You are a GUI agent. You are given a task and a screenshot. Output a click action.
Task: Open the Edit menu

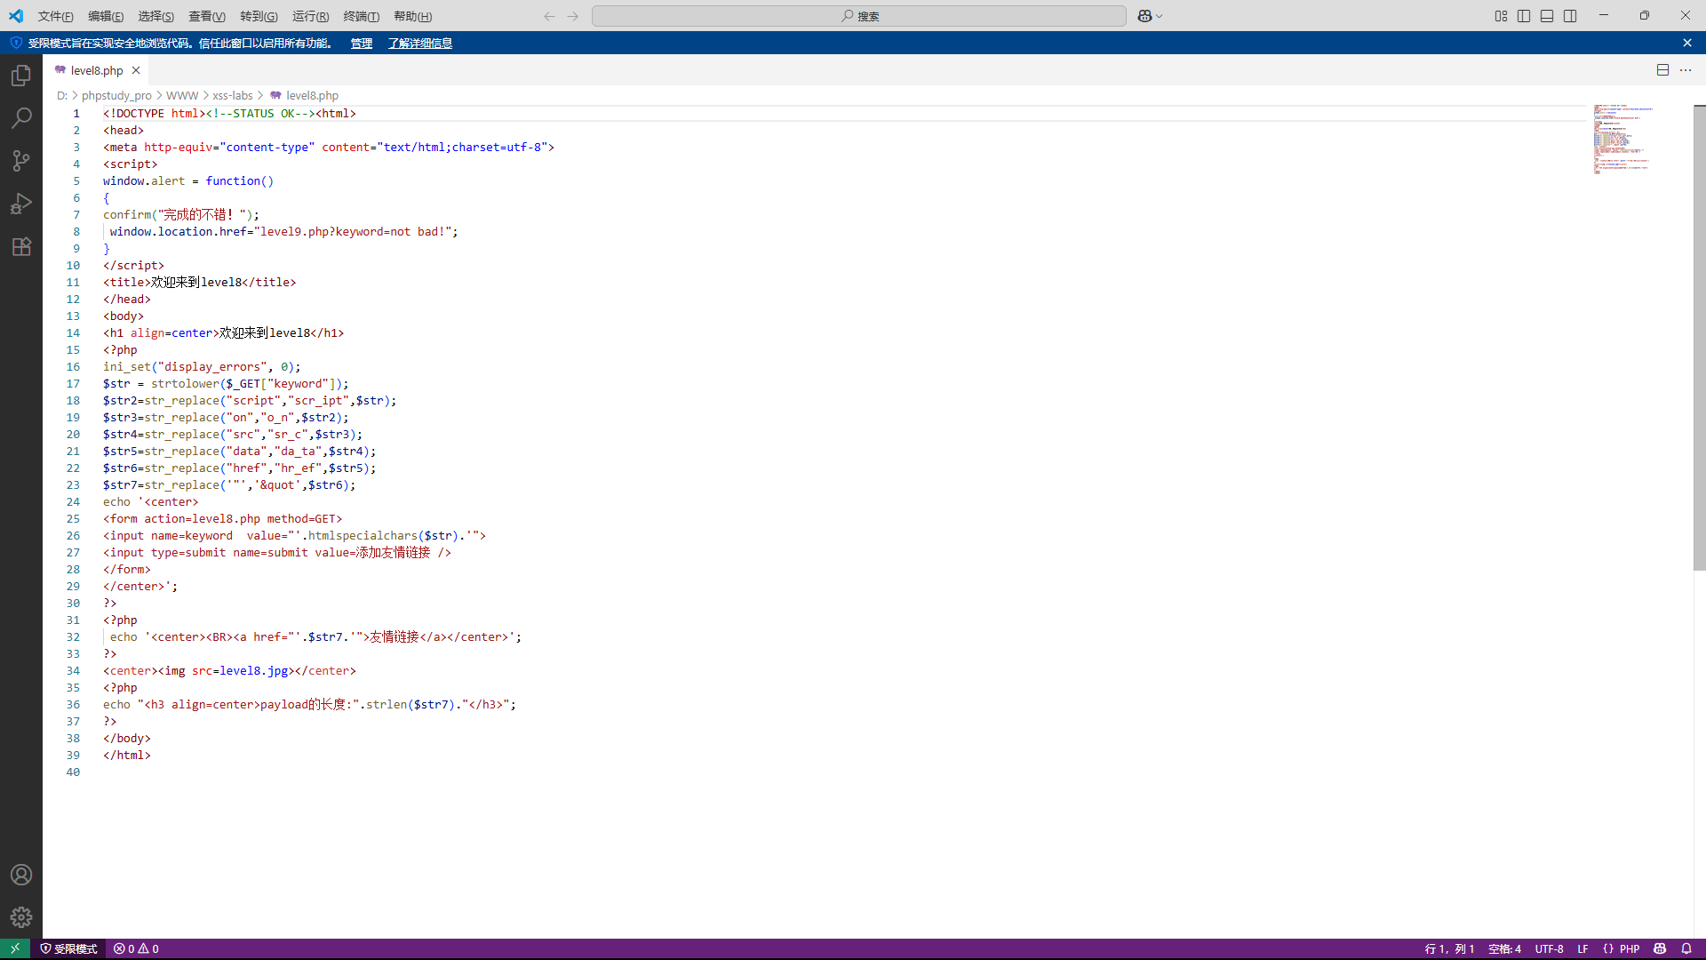(106, 16)
